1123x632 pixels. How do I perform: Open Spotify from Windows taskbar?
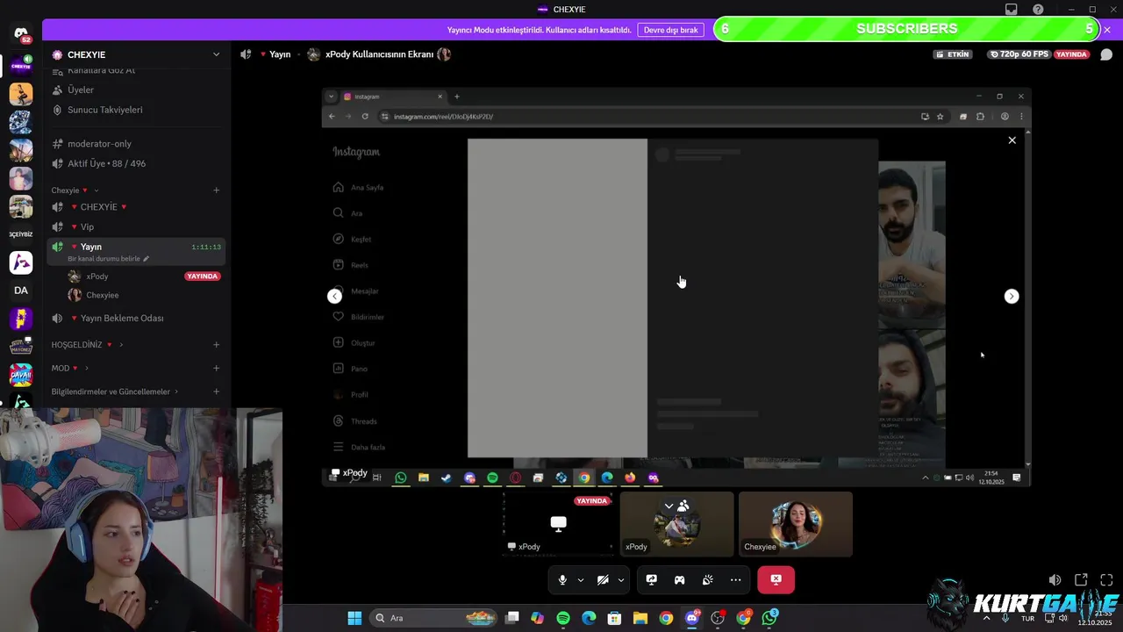click(563, 618)
